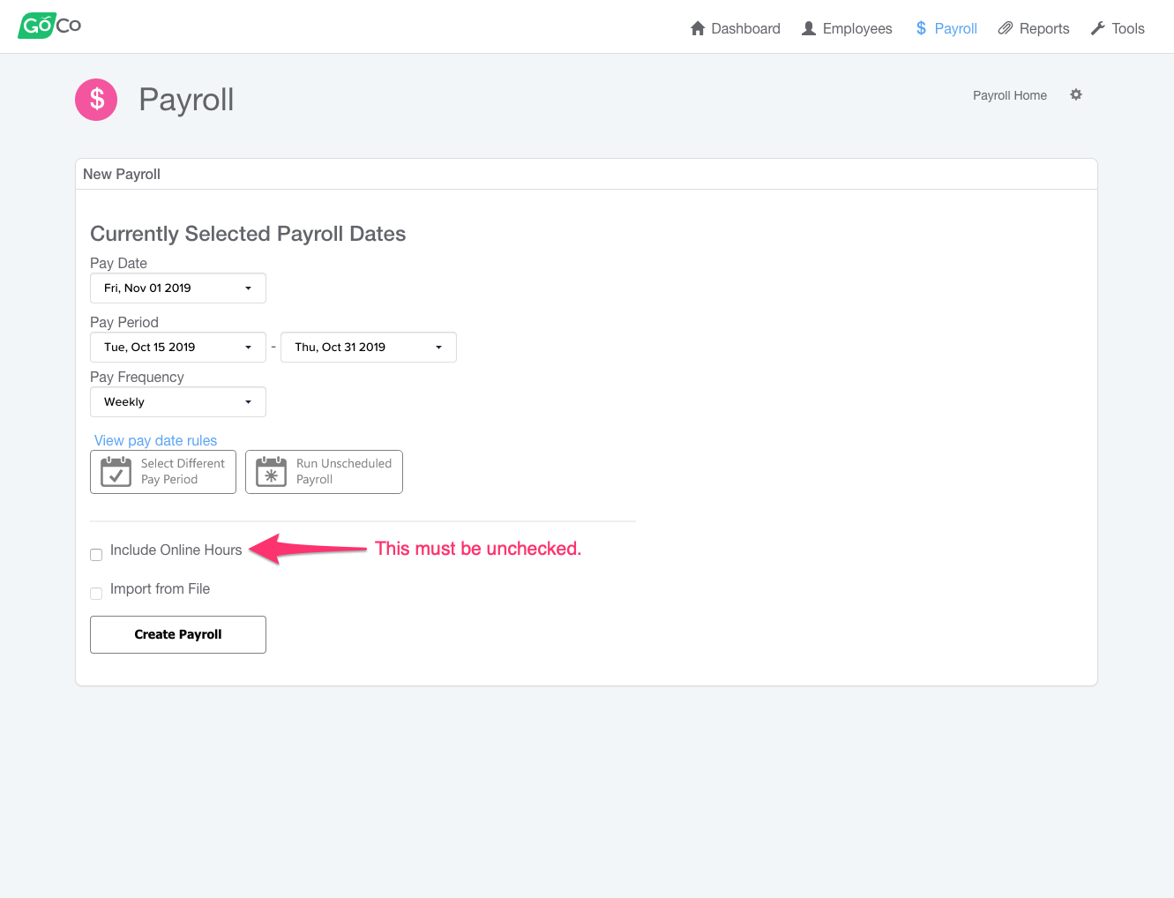Click the Create Payroll button

[178, 634]
